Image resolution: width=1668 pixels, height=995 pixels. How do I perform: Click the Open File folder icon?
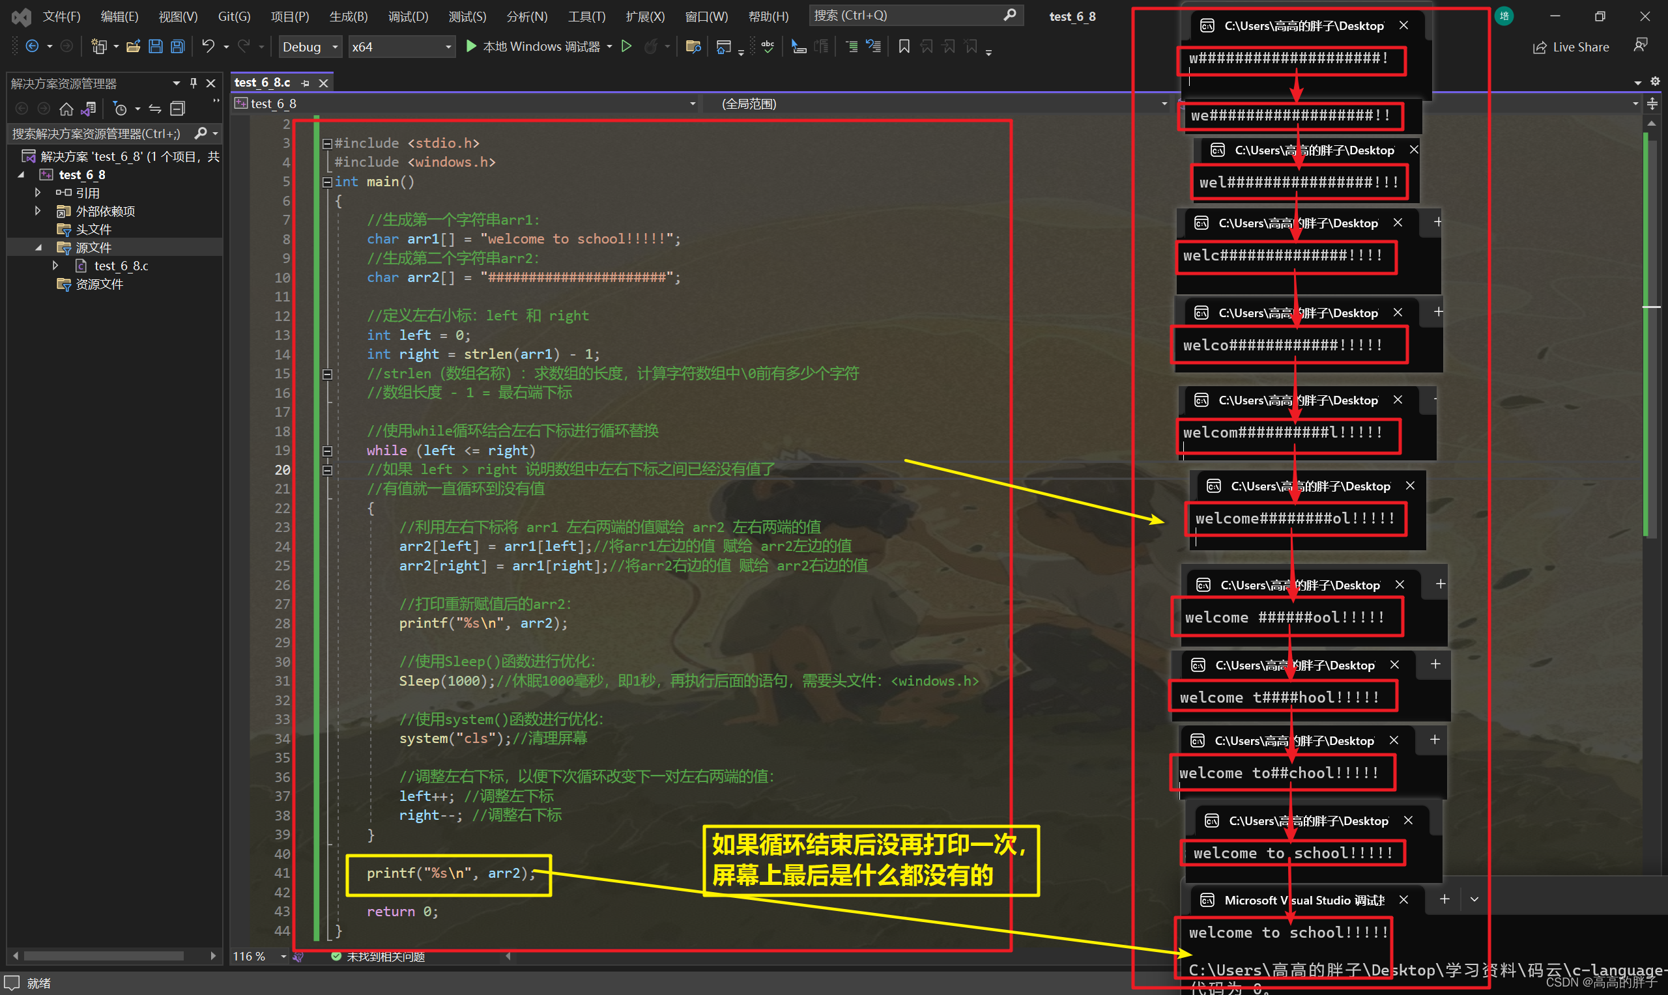tap(133, 46)
